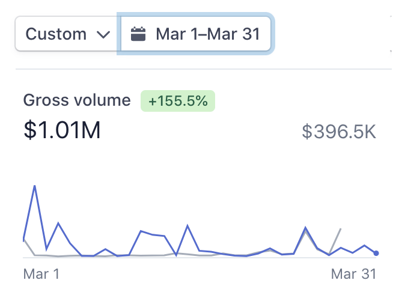Click the Mar 31 axis label

pos(353,274)
